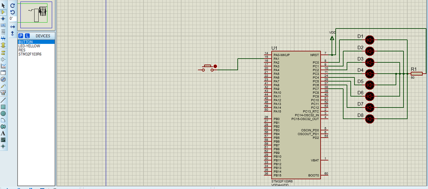This screenshot has width=428, height=189.
Task: Select the Wire Label (LBL) tool
Action: point(3,25)
